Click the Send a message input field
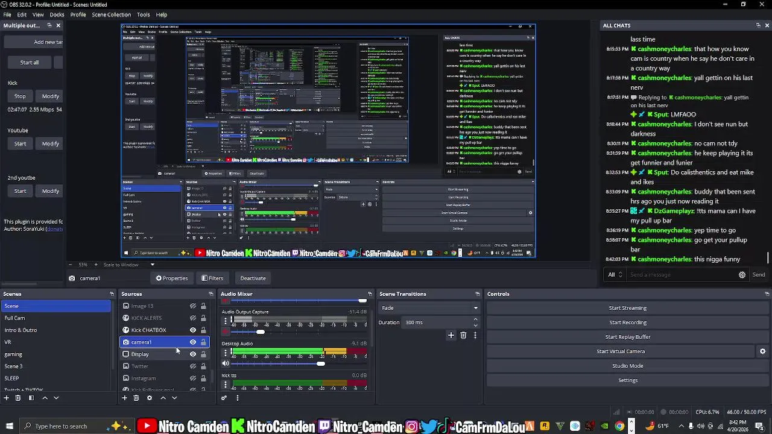This screenshot has width=772, height=434. tap(682, 275)
